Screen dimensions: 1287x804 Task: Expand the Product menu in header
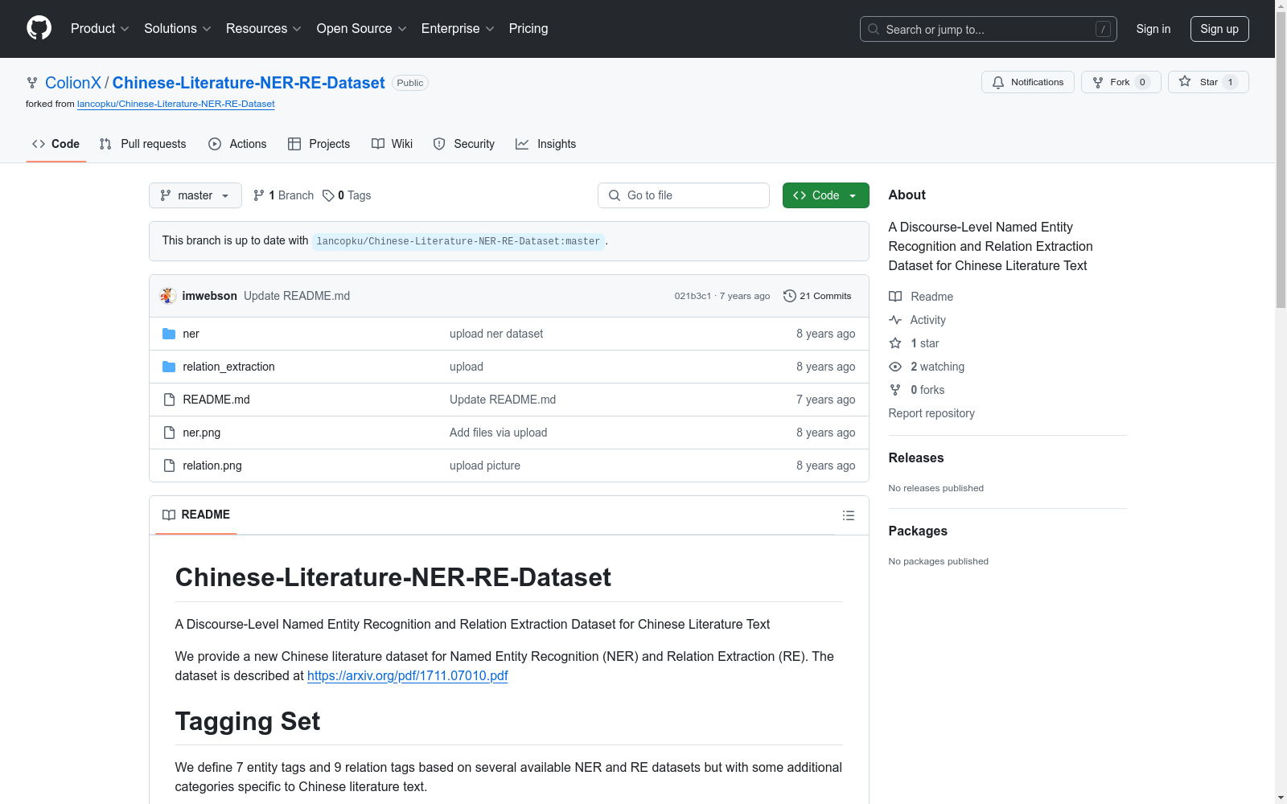[99, 29]
